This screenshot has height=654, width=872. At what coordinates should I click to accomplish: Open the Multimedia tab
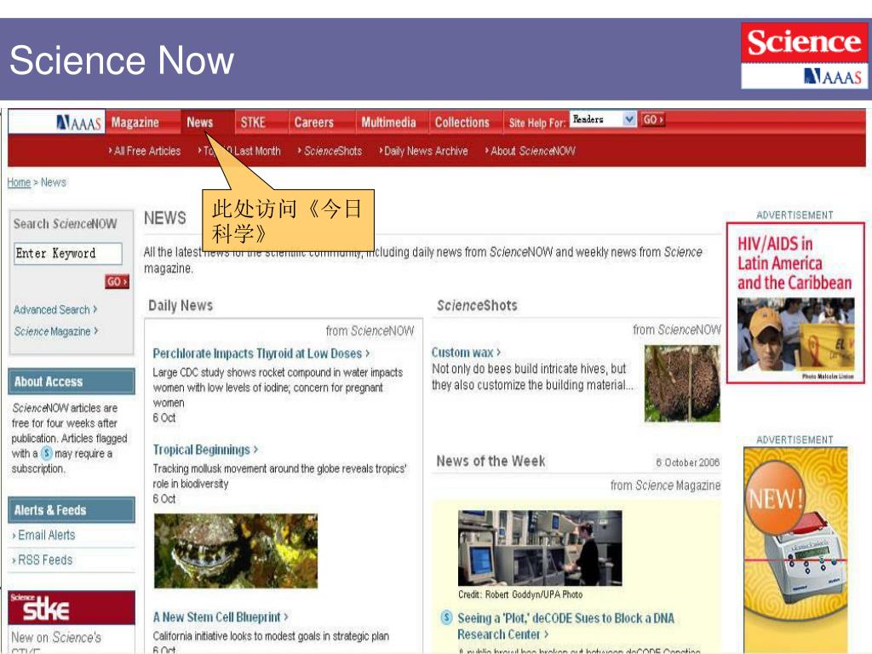click(388, 123)
